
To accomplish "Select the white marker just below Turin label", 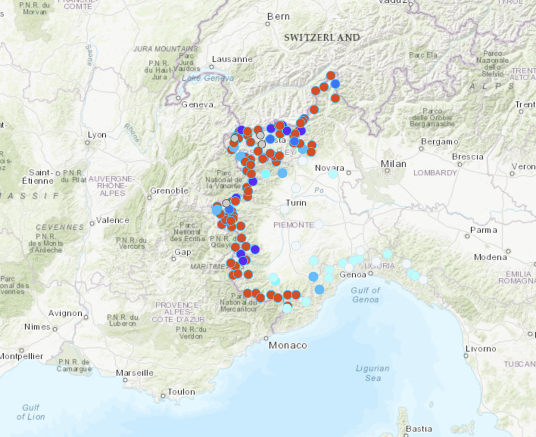I will click(285, 209).
